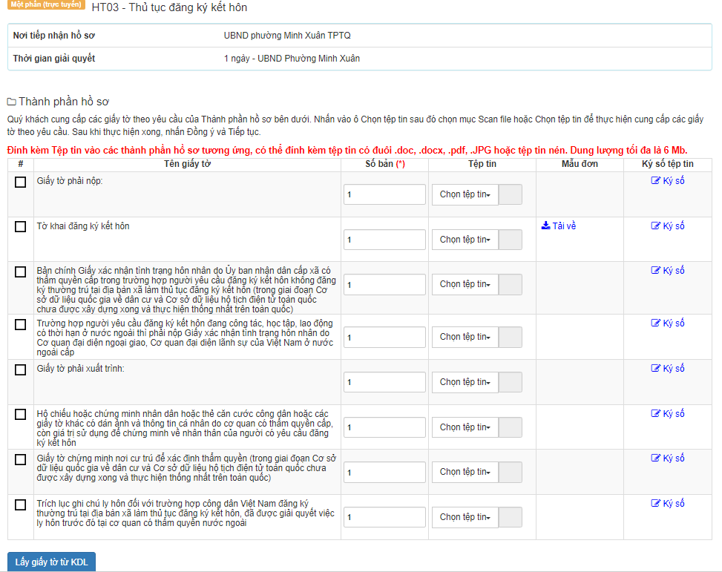Check the Giấy tờ phải nộp checkbox
The image size is (722, 572).
click(x=21, y=182)
